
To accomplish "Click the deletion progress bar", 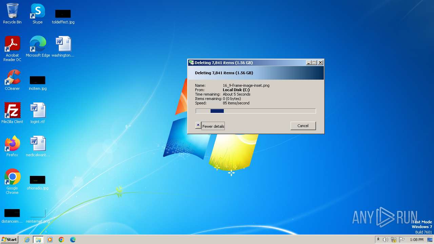I will pyautogui.click(x=256, y=111).
